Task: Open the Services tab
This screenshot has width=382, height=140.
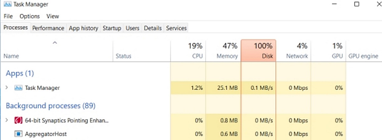Action: pyautogui.click(x=176, y=28)
